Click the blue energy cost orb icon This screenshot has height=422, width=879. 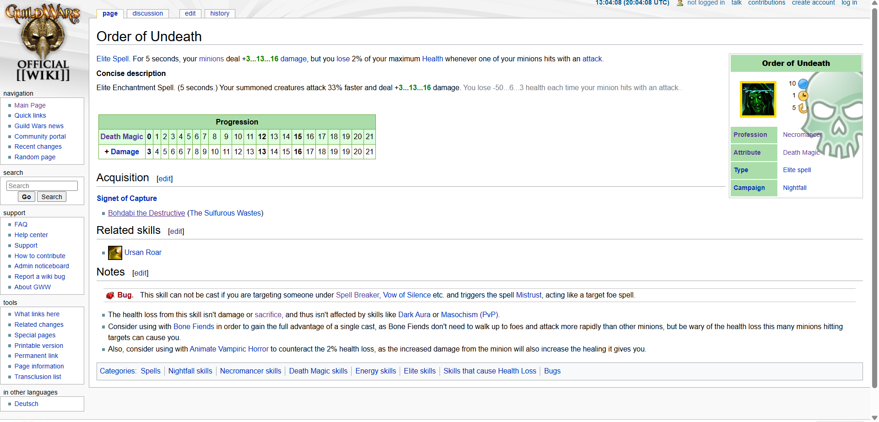click(x=803, y=84)
